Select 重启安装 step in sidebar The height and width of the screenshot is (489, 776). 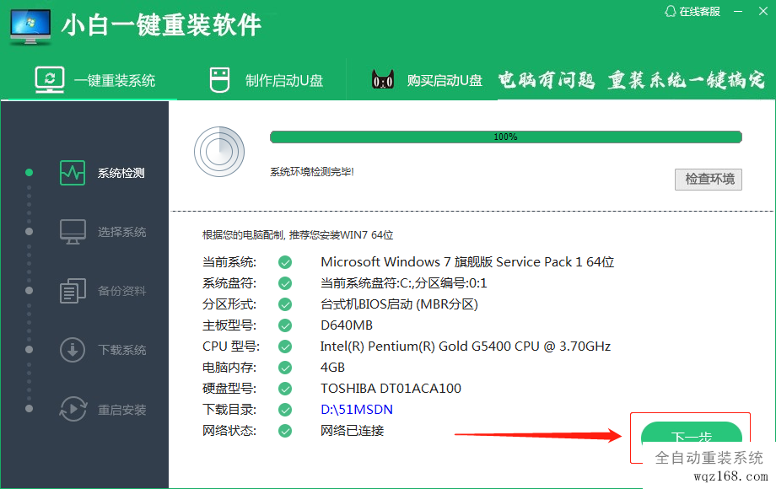coord(103,410)
